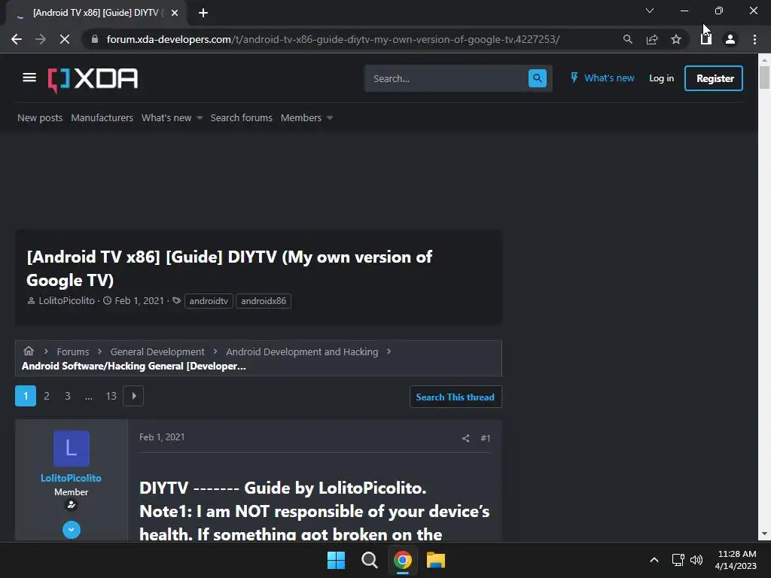Select the androidx86 tag

pyautogui.click(x=264, y=301)
